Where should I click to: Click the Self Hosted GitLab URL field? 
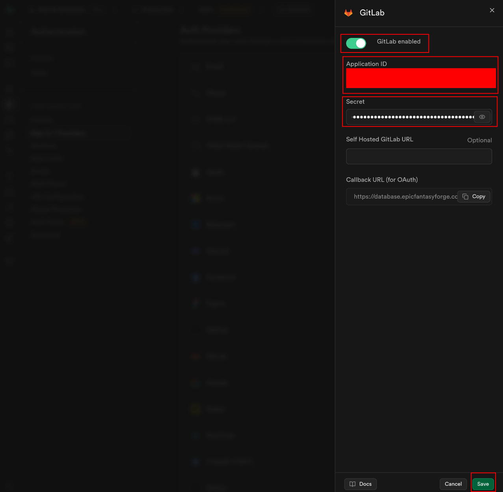tap(419, 156)
